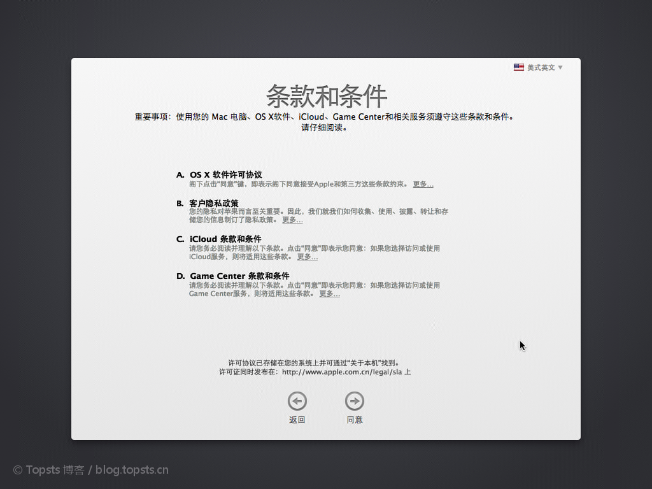
Task: Click the 重要事项 notice text
Action: [x=324, y=117]
